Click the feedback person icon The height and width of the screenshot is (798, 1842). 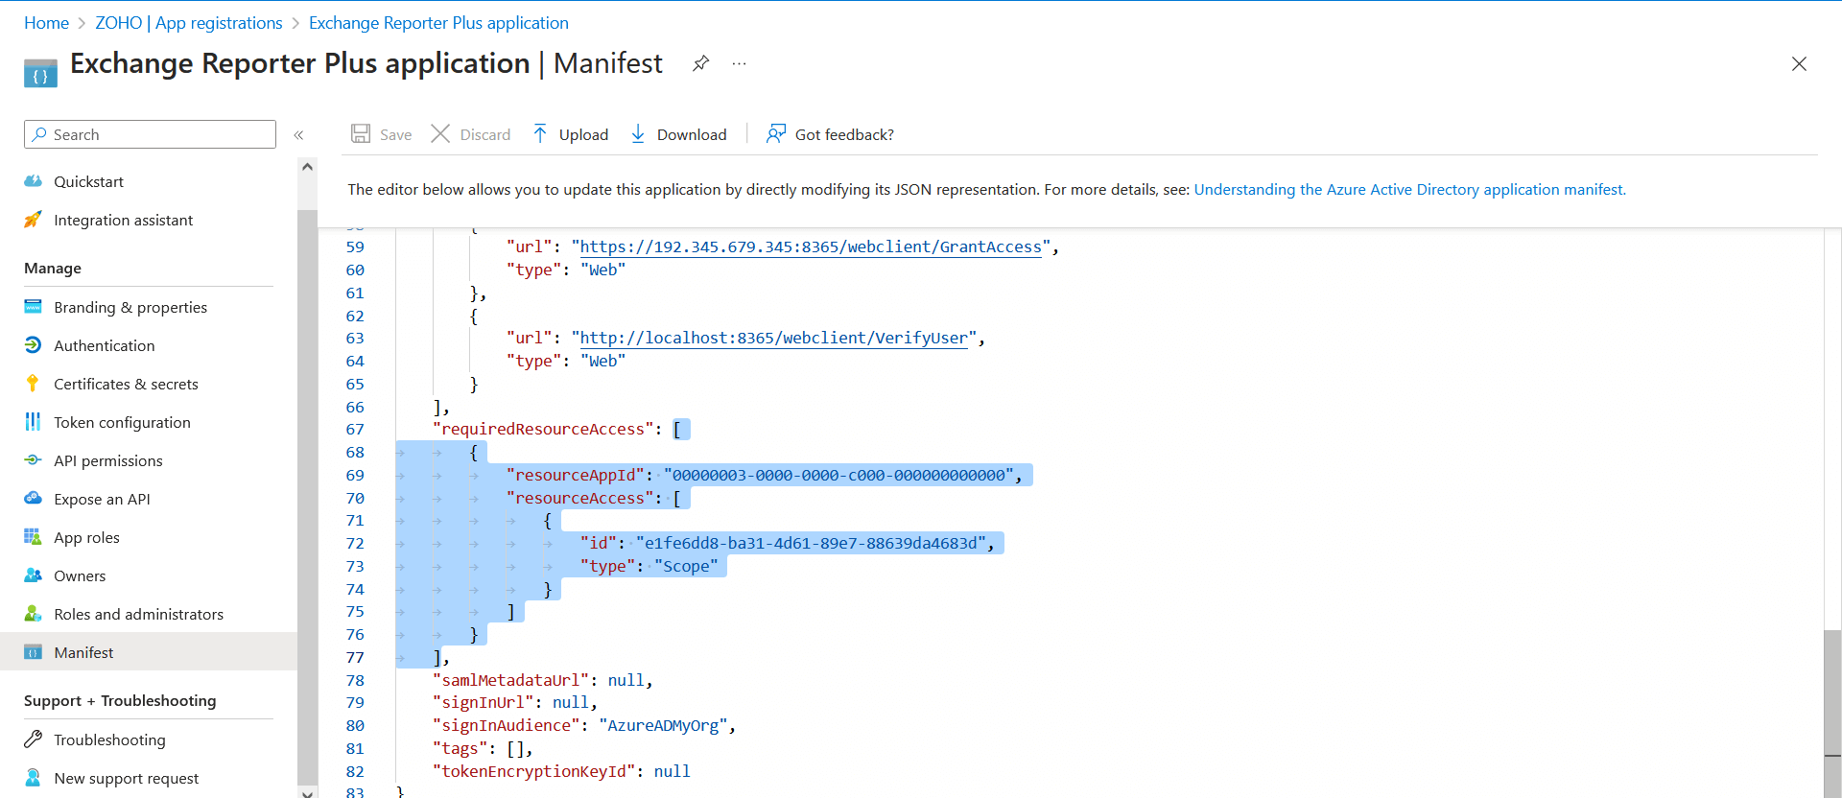pos(776,134)
